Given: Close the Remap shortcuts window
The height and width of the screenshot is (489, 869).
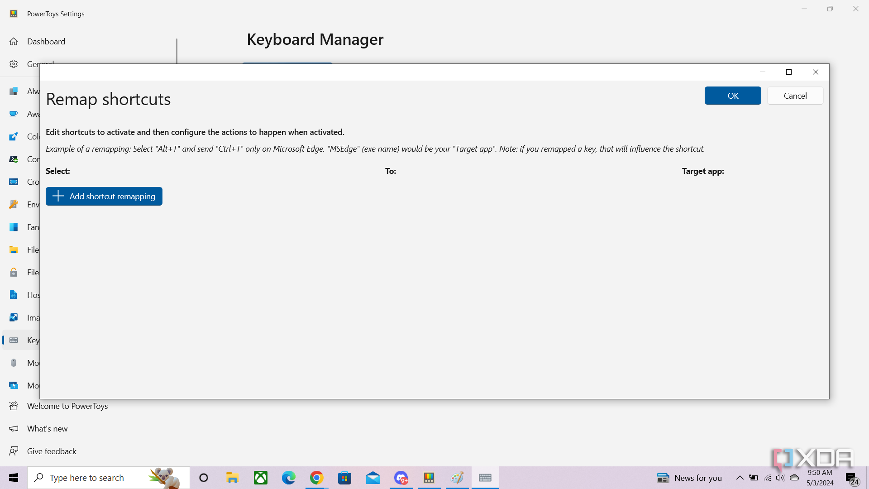Looking at the screenshot, I should coord(816,72).
